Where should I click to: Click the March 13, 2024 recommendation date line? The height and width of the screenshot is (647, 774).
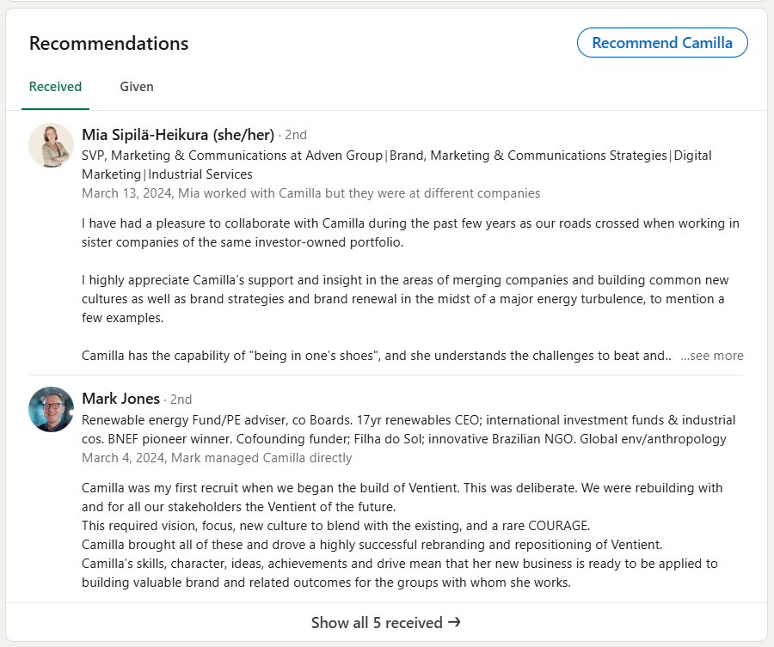311,193
